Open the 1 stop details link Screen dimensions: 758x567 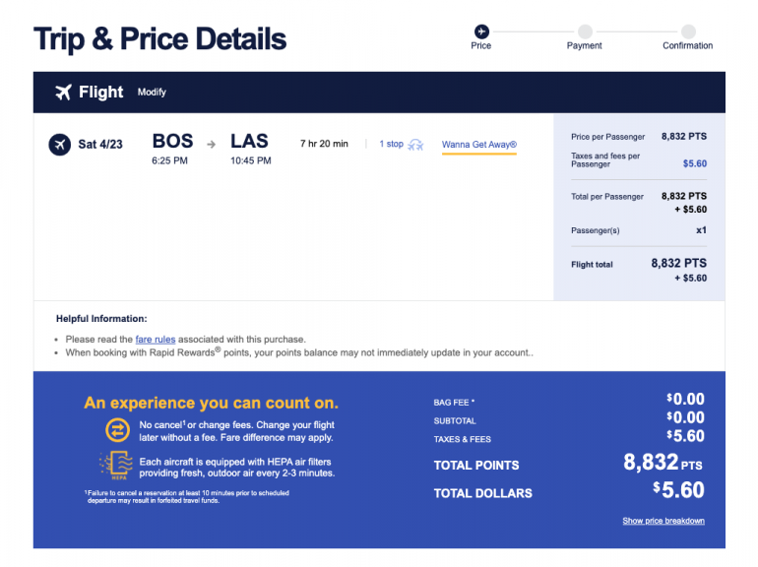pos(392,144)
